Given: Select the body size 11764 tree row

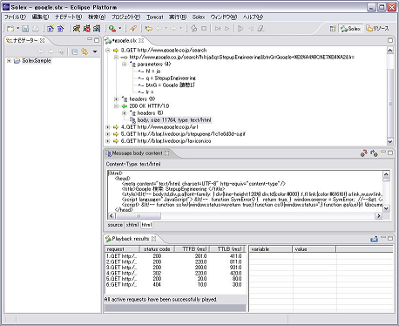Looking at the screenshot, I should (171, 120).
